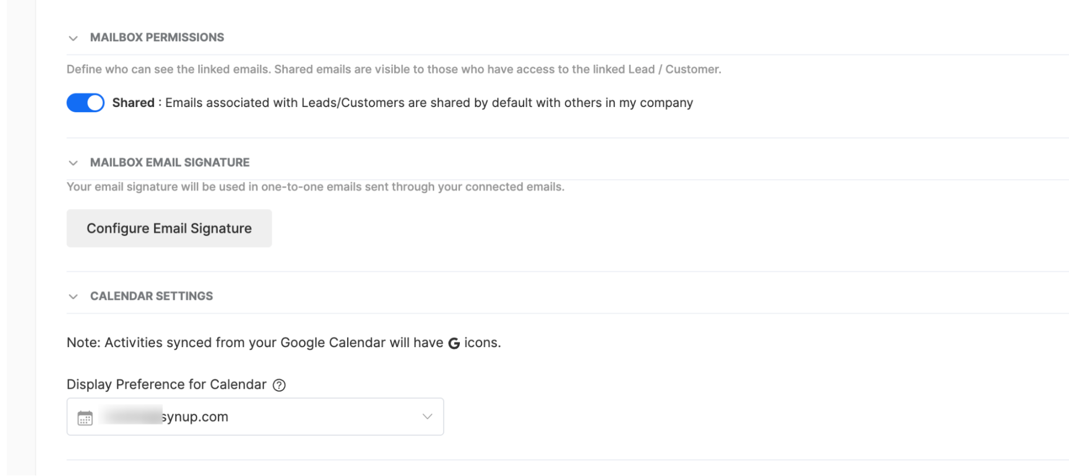The height and width of the screenshot is (476, 1069).
Task: Click the calendar icon in the dropdown
Action: [85, 418]
